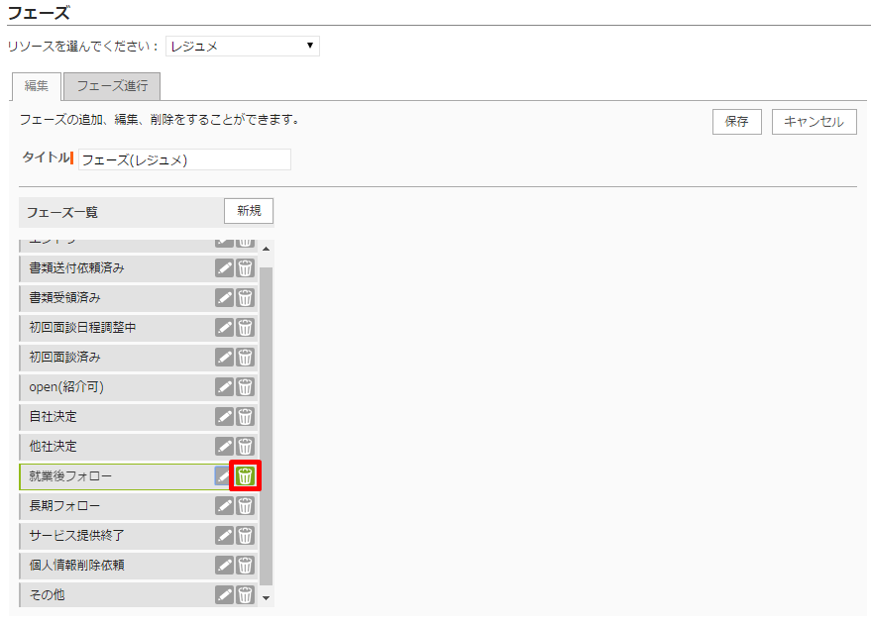Edit the サービス提供終了 phase
This screenshot has width=871, height=627.
[224, 535]
